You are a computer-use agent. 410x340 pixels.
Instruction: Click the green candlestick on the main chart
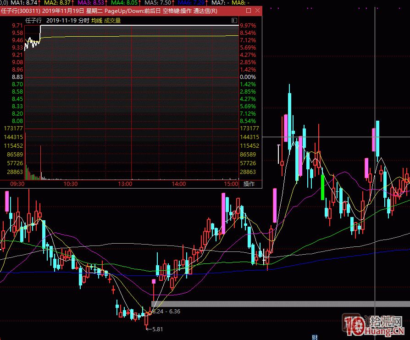(x=322, y=187)
